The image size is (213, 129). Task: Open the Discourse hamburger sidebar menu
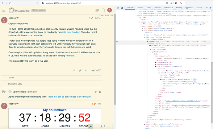click(x=4, y=10)
